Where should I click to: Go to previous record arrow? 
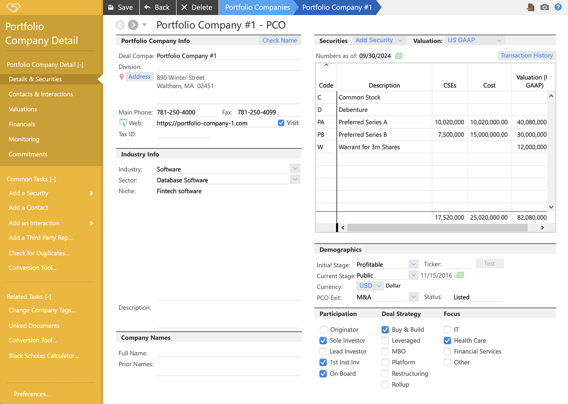120,25
